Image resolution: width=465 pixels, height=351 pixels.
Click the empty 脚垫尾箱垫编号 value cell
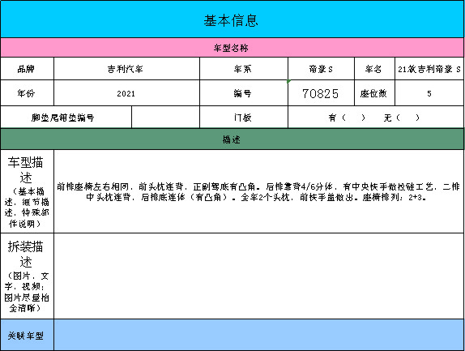tap(165, 118)
